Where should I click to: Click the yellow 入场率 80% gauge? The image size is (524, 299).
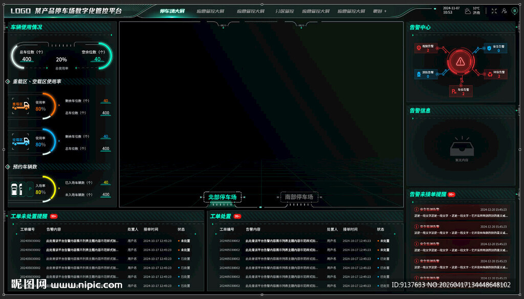[x=40, y=189]
